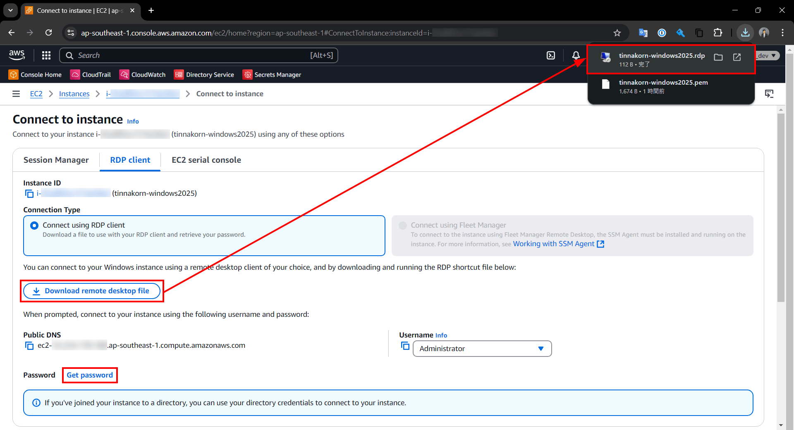Open the Chrome downloads icon
The height and width of the screenshot is (430, 794).
[745, 33]
